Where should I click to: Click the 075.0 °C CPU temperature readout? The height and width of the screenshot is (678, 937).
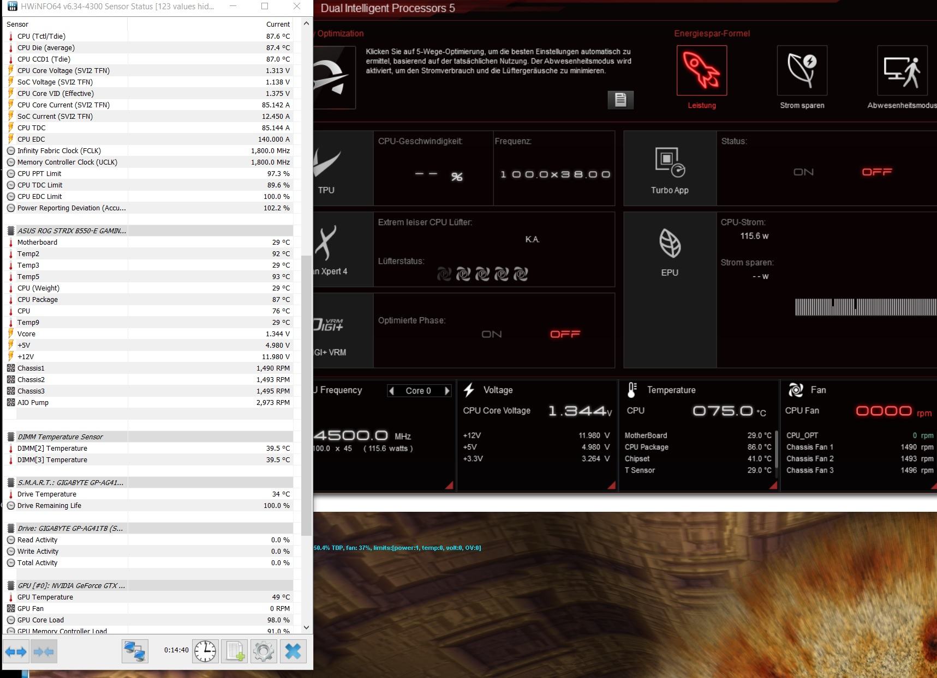(729, 411)
